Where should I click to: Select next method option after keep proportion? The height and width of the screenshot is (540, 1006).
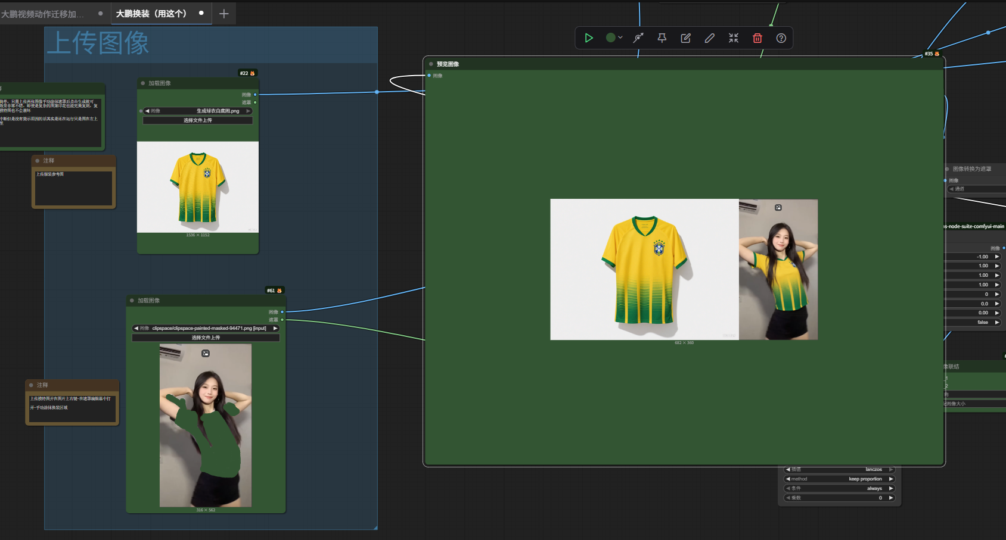[891, 479]
